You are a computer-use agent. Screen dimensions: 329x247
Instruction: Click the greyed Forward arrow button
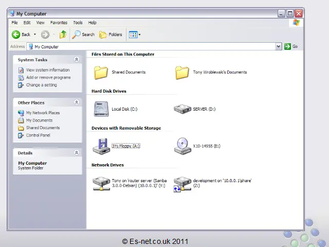point(45,34)
